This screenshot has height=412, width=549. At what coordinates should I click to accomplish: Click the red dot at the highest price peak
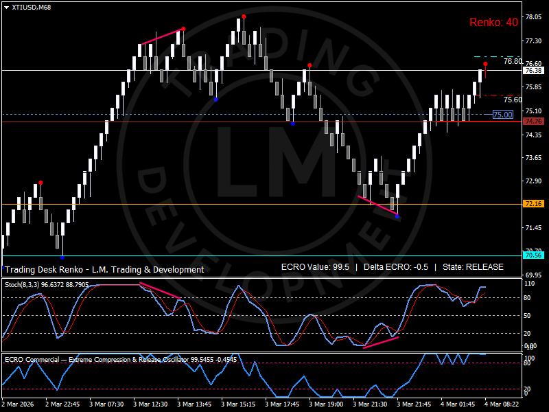244,16
